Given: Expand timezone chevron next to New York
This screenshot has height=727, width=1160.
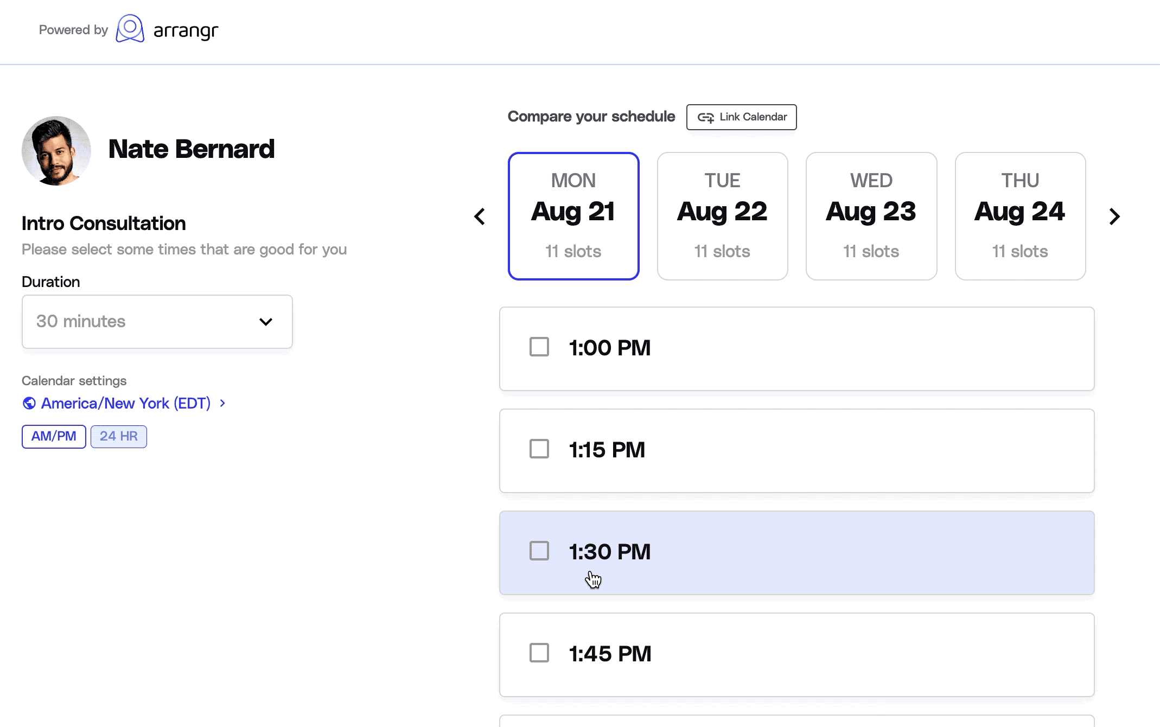Looking at the screenshot, I should tap(222, 403).
